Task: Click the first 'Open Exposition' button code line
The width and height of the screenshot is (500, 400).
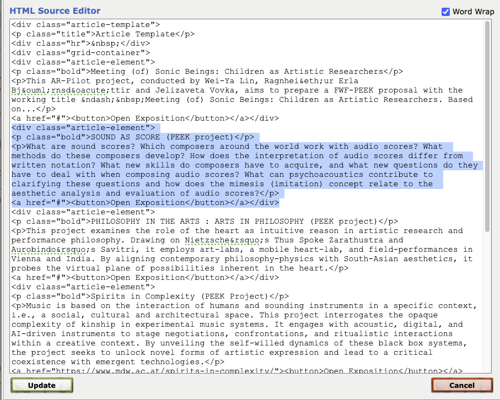Action: tap(146, 118)
